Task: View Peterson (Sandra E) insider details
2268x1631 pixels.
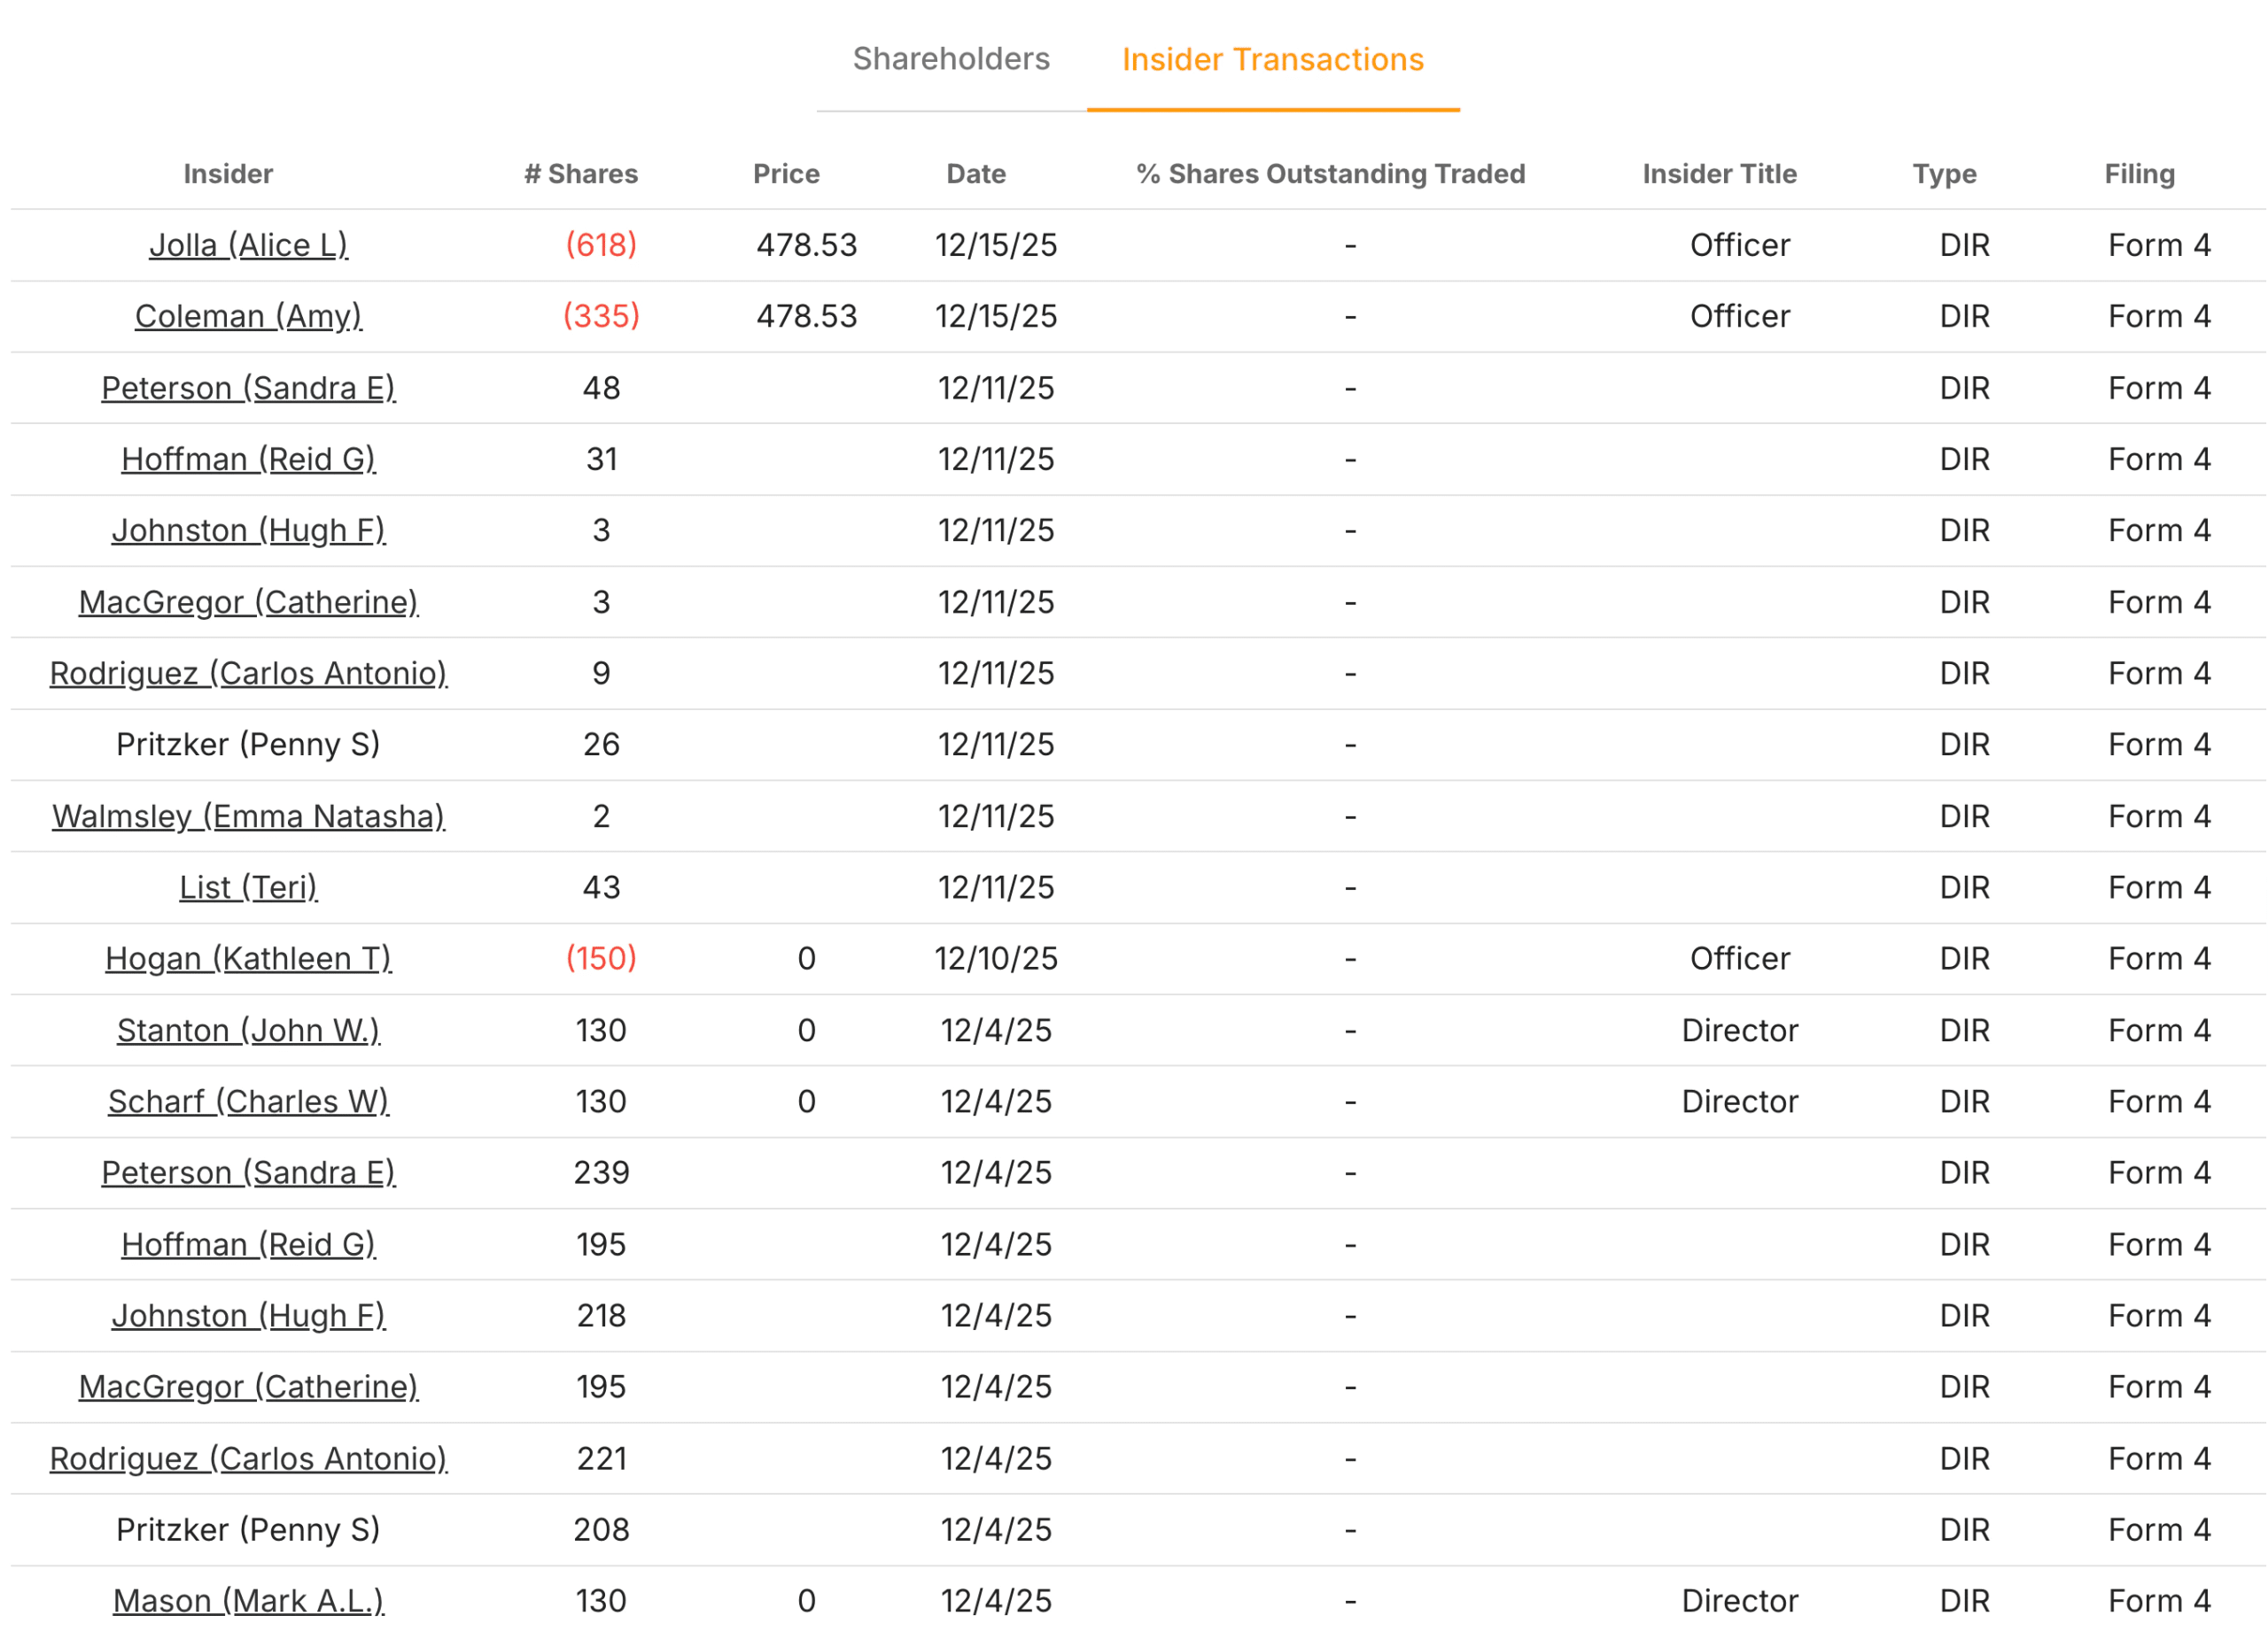Action: point(249,388)
